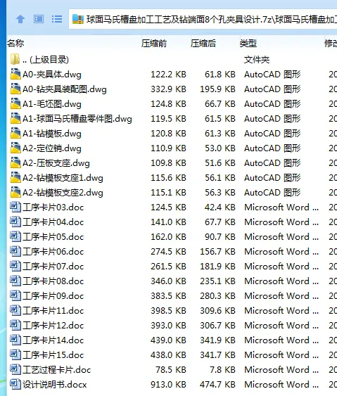Click Microsoft Word type in 工序卡片08.doc row
Viewport: 337px width, 396px height.
coord(281,281)
